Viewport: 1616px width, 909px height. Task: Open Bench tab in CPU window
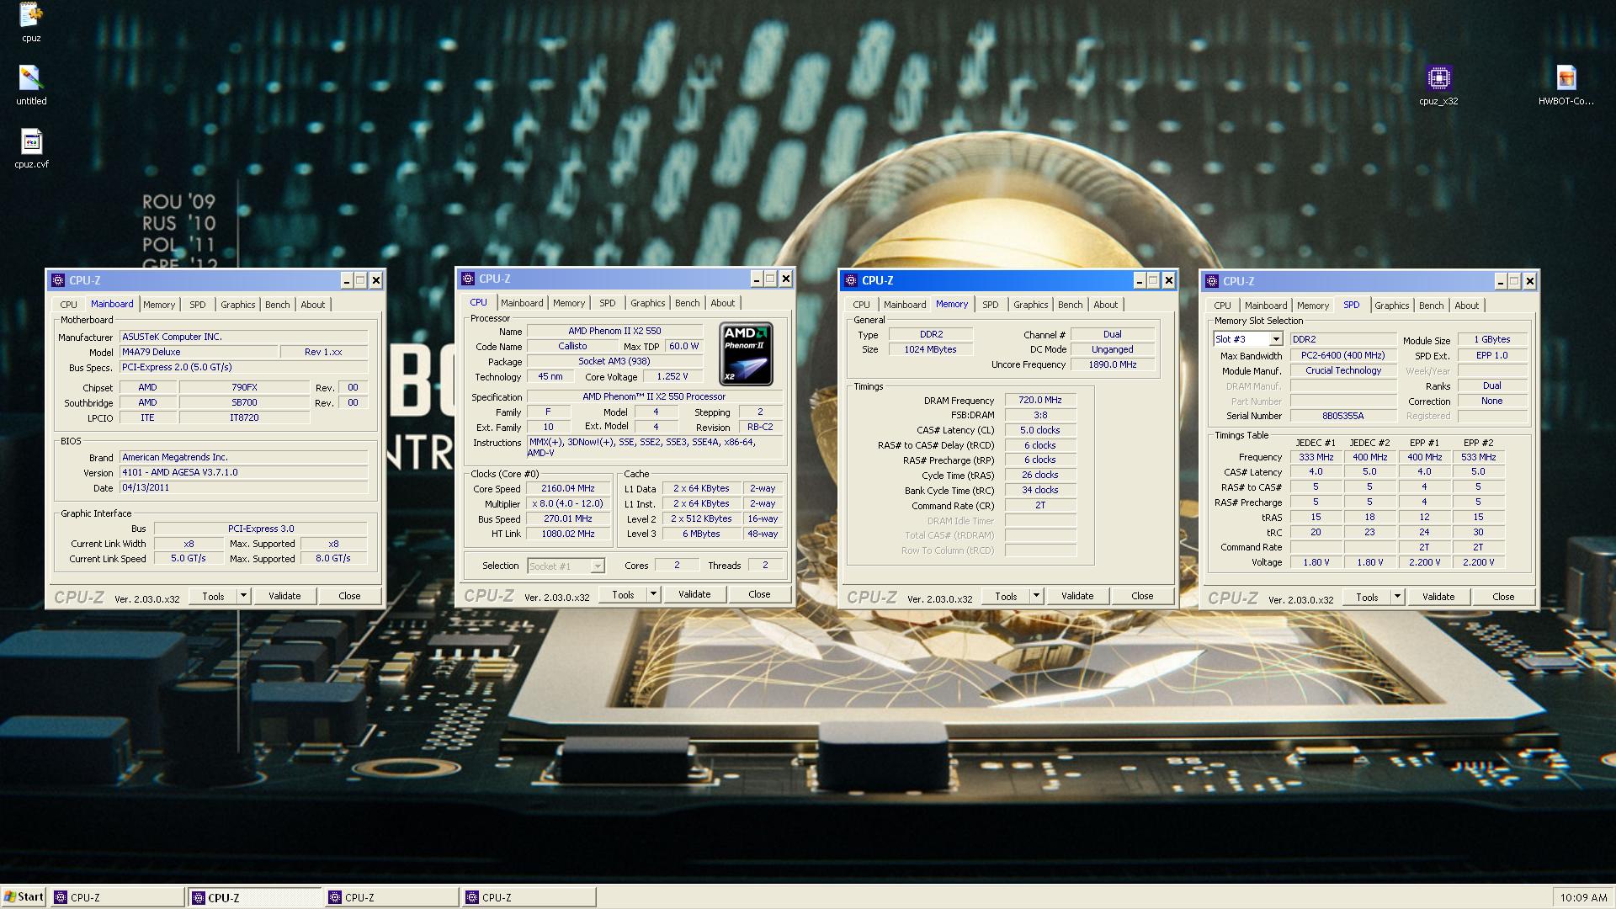(x=687, y=303)
